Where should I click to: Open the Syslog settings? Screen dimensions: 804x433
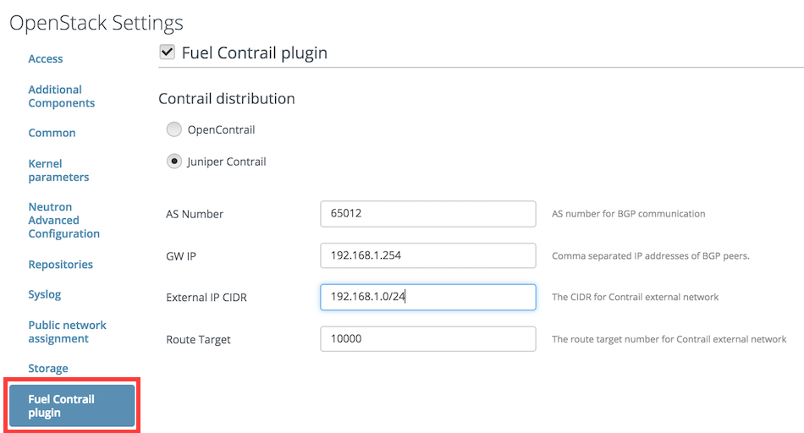[x=45, y=294]
